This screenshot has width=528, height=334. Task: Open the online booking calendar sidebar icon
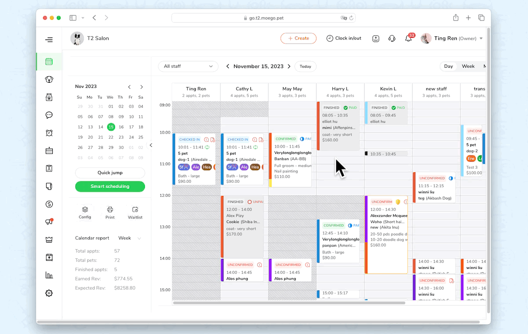(x=49, y=151)
